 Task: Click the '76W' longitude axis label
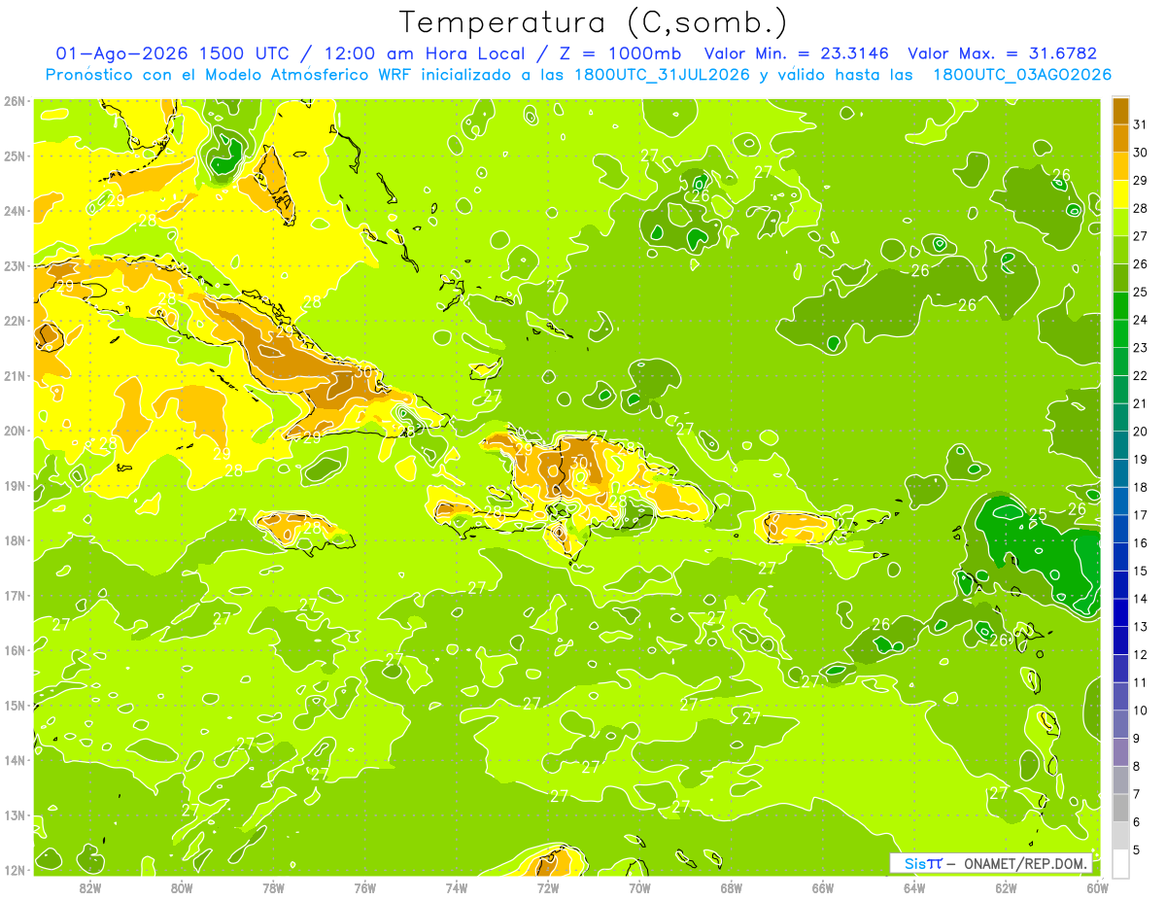click(x=364, y=887)
